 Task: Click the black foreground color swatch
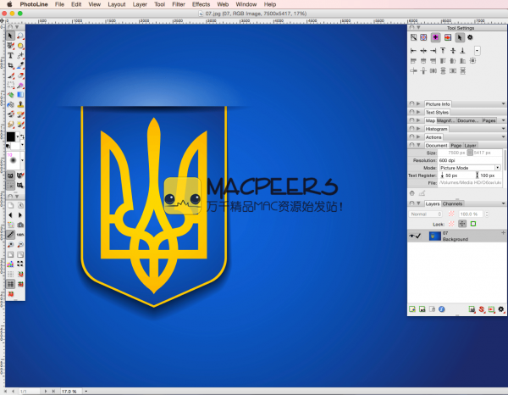[x=10, y=136]
